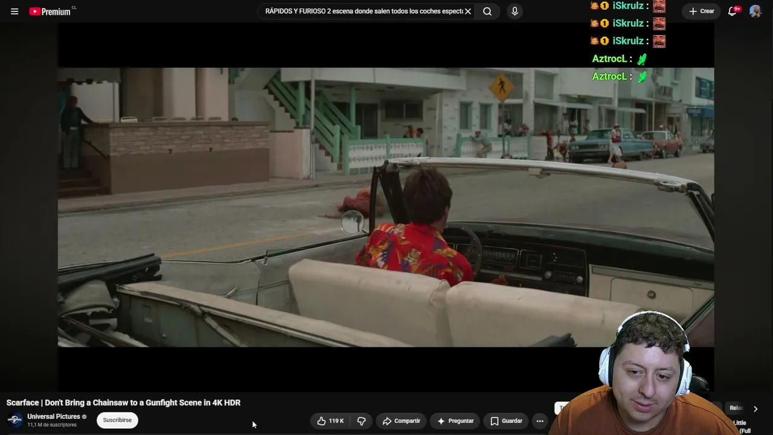Clear the search query with the X
This screenshot has height=435, width=773.
(x=468, y=11)
